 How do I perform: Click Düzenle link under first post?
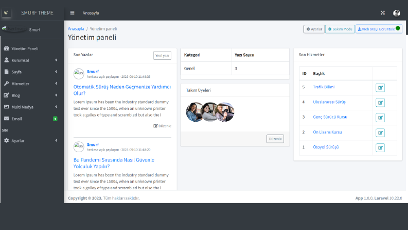coord(163,126)
